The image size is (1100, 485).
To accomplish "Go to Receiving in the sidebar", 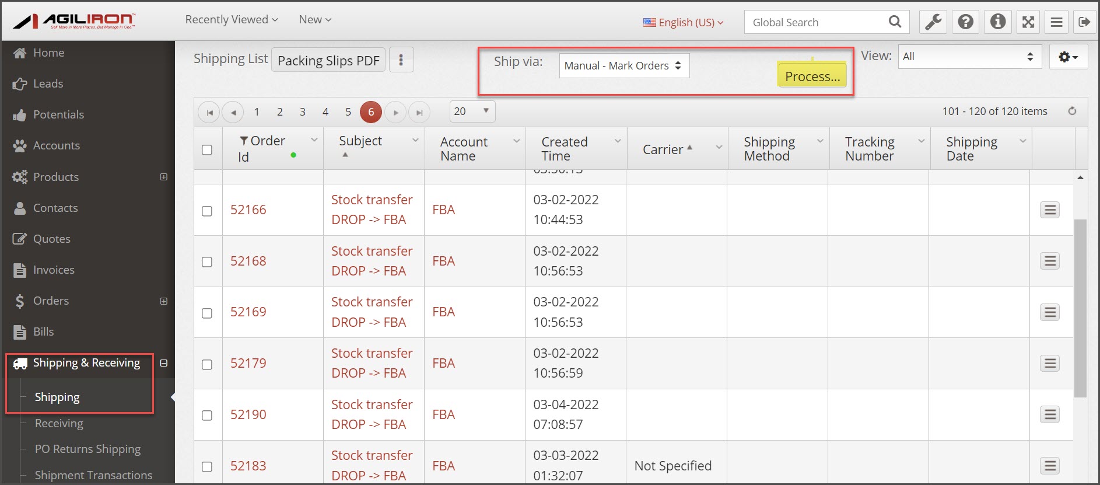I will 59,423.
